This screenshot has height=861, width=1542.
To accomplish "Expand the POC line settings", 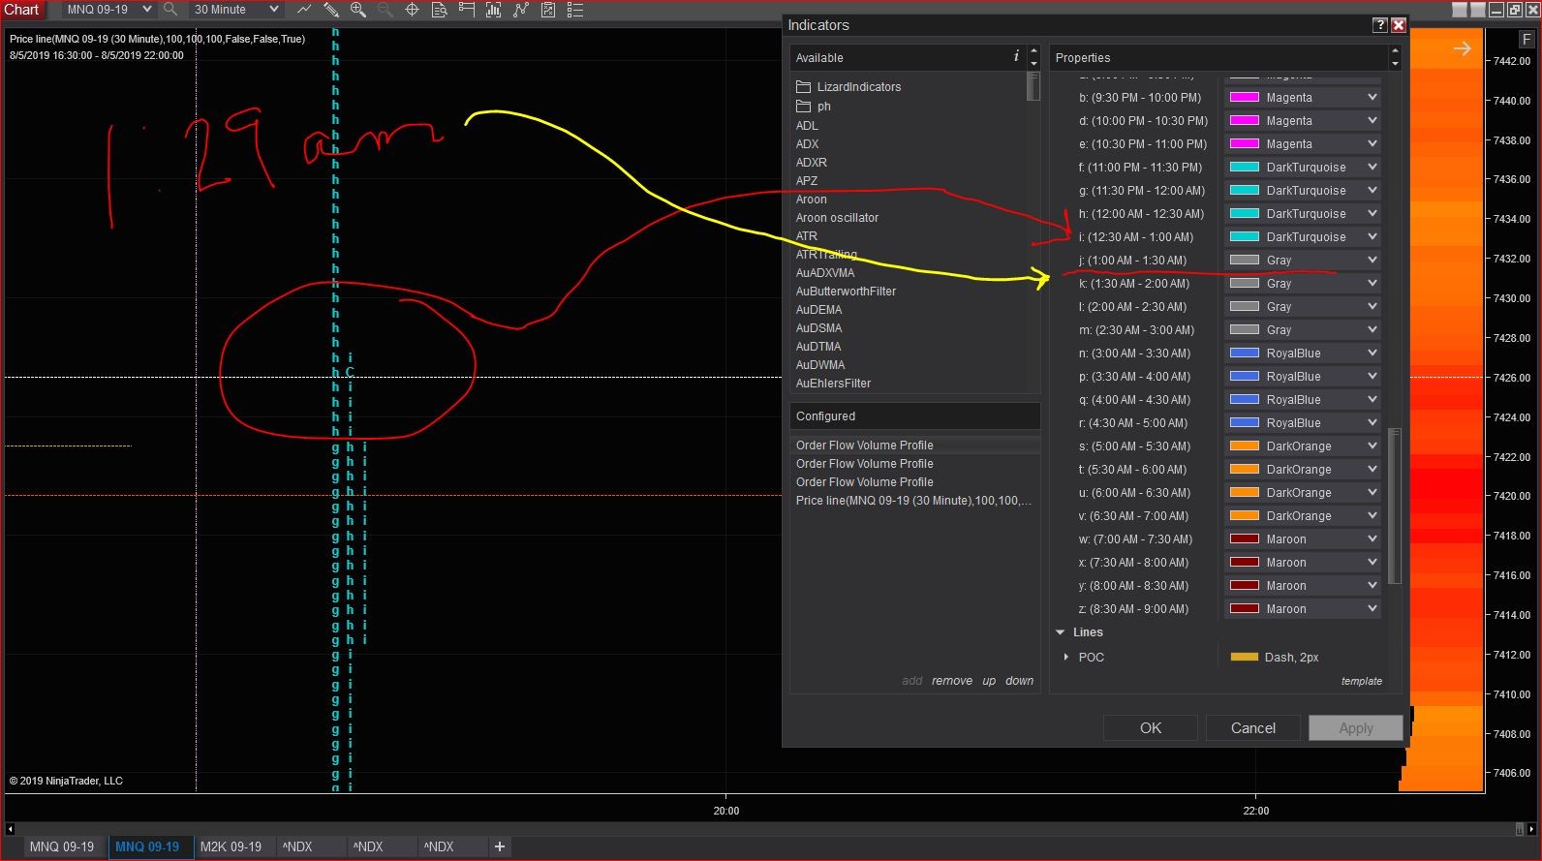I will [1066, 657].
